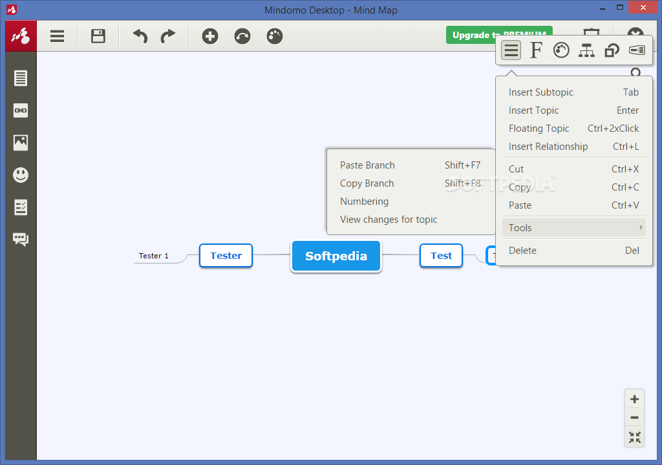
Task: Open comments panel in left sidebar
Action: pyautogui.click(x=21, y=239)
